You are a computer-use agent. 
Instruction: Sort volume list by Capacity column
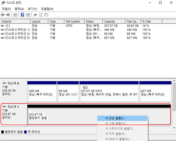109,21
